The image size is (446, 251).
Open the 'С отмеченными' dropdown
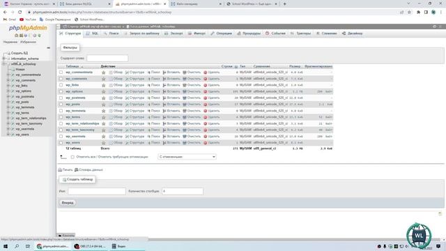click(187, 157)
